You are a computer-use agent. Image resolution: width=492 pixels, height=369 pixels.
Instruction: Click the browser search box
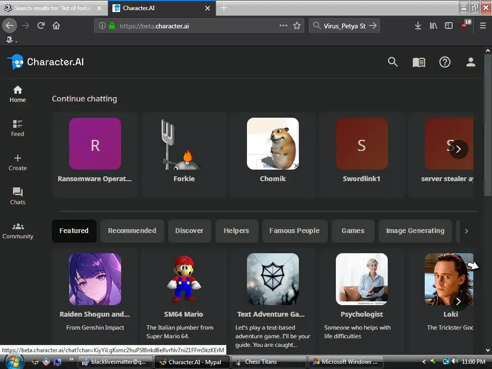pyautogui.click(x=344, y=26)
